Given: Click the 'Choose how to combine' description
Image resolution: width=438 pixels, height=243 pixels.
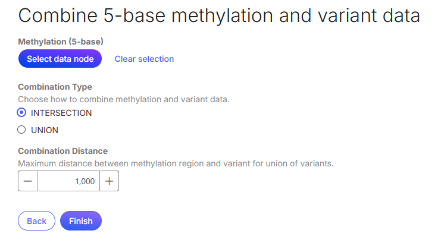Looking at the screenshot, I should click(123, 99).
